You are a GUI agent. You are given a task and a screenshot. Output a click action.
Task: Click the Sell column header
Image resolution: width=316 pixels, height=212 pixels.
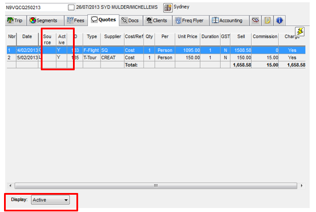tap(241, 39)
